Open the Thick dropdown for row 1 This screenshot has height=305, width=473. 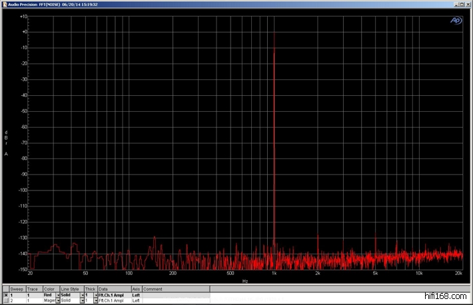click(x=95, y=295)
